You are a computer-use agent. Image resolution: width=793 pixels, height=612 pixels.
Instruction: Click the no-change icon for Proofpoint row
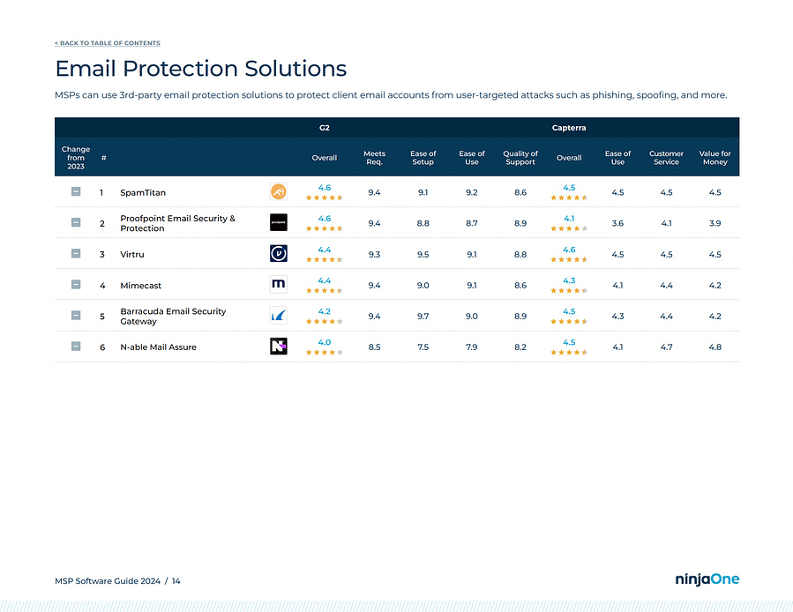click(x=76, y=222)
